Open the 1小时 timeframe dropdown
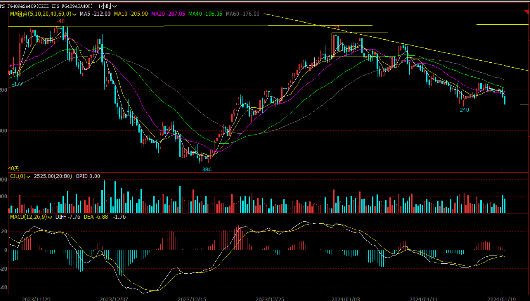Screen dimensions: 530x301 107,6
